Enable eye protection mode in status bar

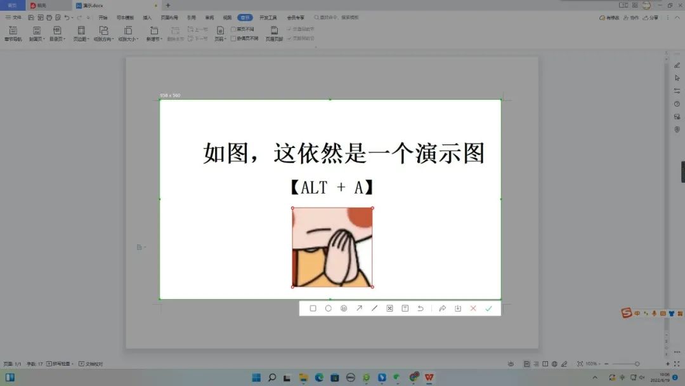tap(511, 364)
